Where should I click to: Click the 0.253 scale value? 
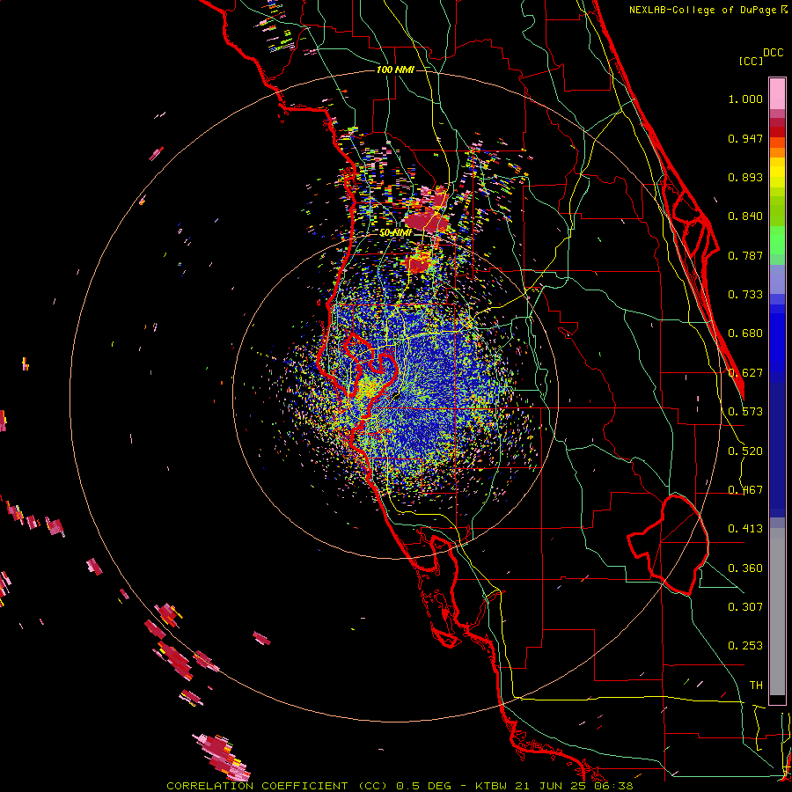[x=745, y=646]
